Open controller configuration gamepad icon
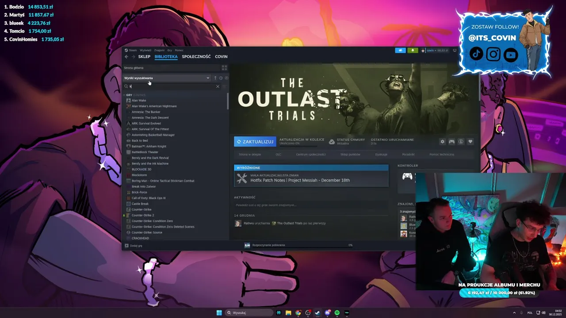 pyautogui.click(x=451, y=141)
